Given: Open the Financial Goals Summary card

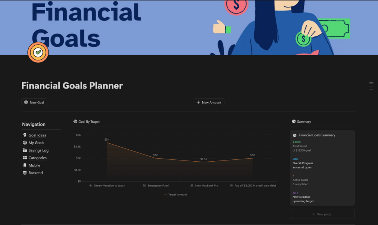Looking at the screenshot, I should pyautogui.click(x=317, y=135).
